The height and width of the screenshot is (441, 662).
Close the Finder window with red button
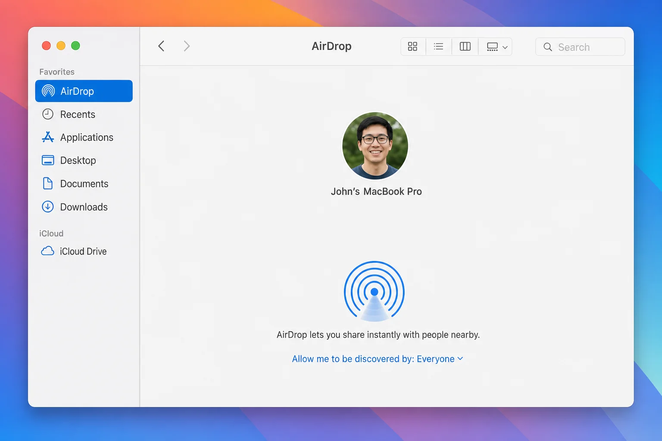point(46,46)
